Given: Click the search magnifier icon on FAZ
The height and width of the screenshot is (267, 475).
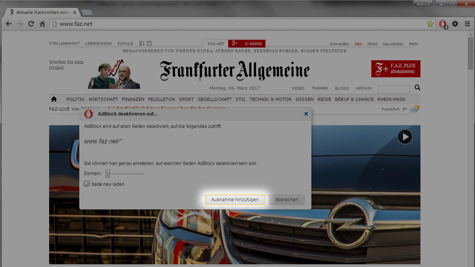Looking at the screenshot, I should [417, 88].
